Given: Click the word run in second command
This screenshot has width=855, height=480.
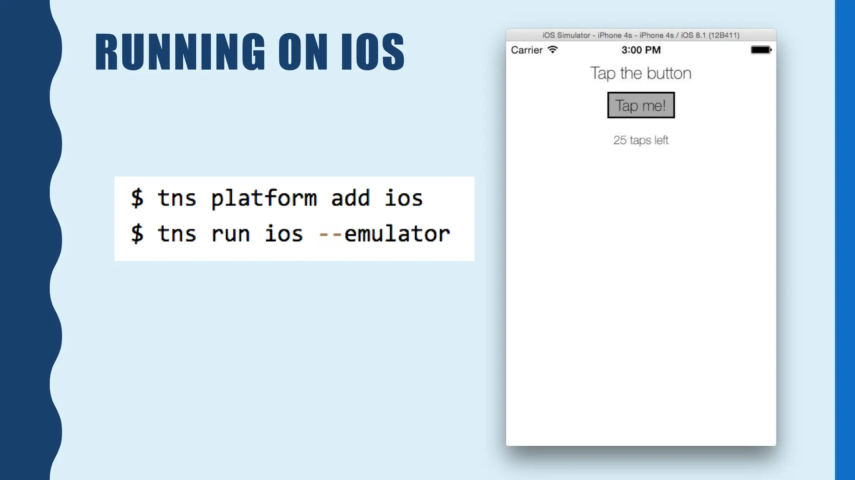Looking at the screenshot, I should pyautogui.click(x=230, y=234).
